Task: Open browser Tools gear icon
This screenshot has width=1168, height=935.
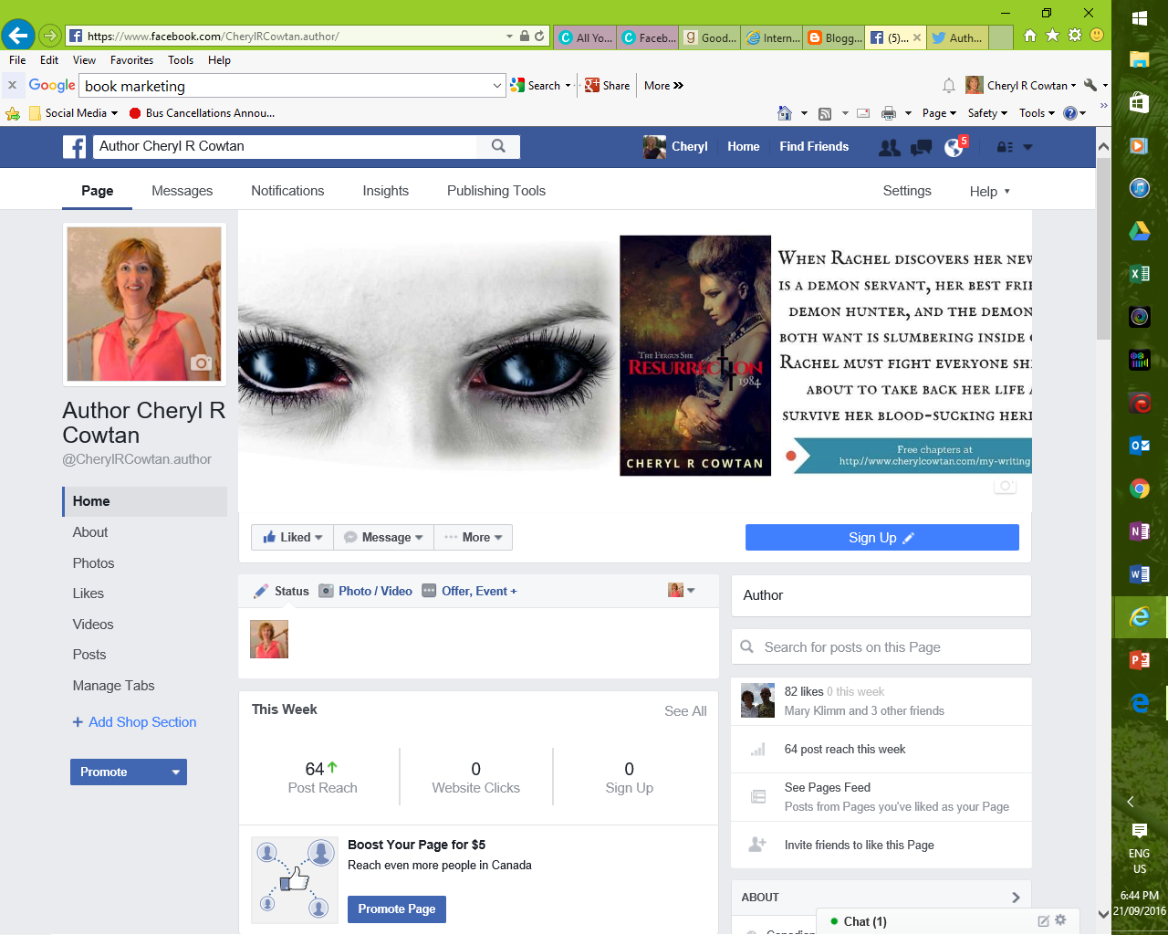Action: [x=1074, y=36]
